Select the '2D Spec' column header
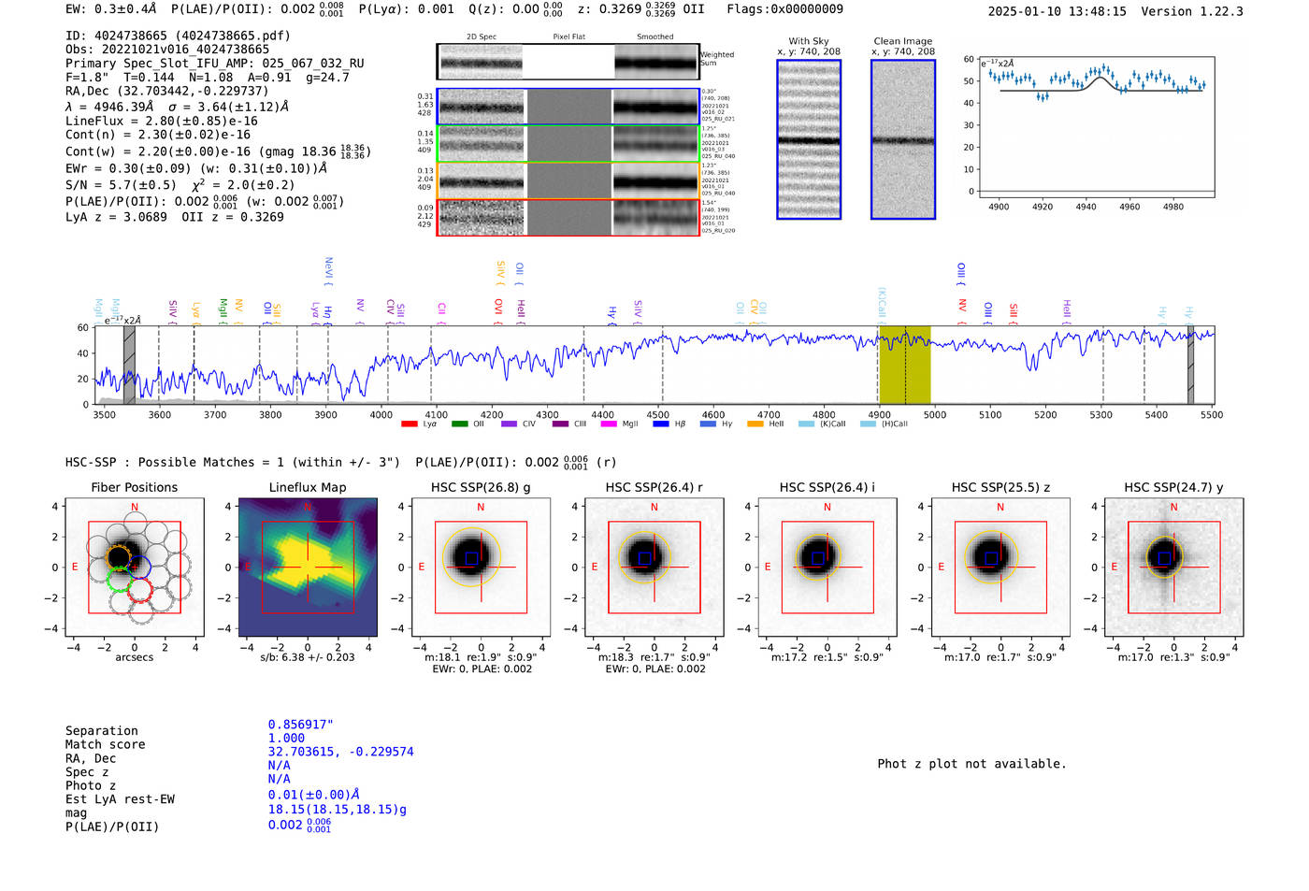The image size is (1309, 891). pyautogui.click(x=482, y=37)
